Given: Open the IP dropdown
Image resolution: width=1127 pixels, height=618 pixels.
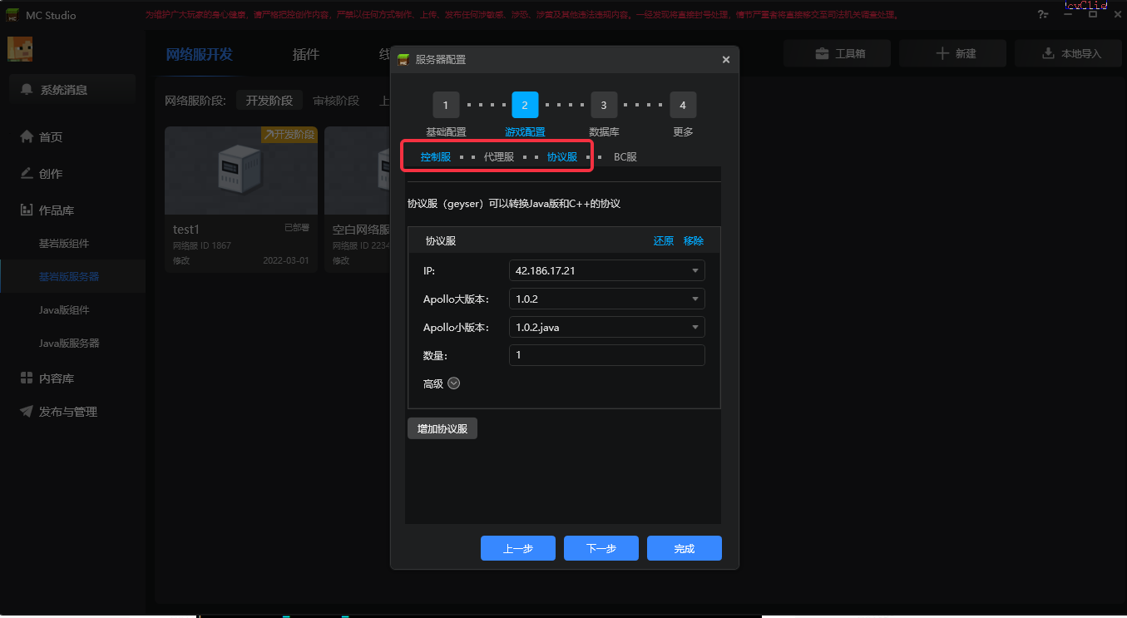Looking at the screenshot, I should coord(607,270).
